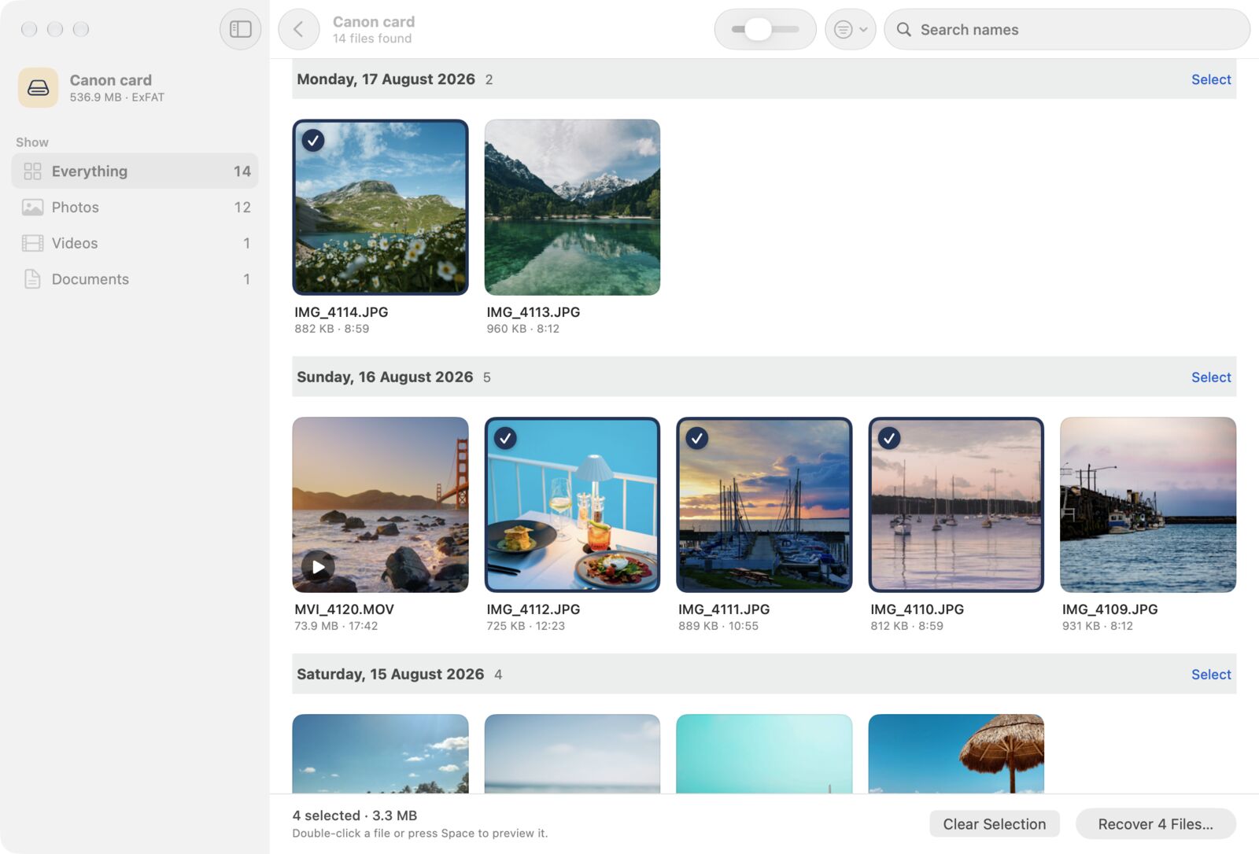Screen dimensions: 1259x854
Task: Click the Everything grid icon
Action: pyautogui.click(x=32, y=171)
